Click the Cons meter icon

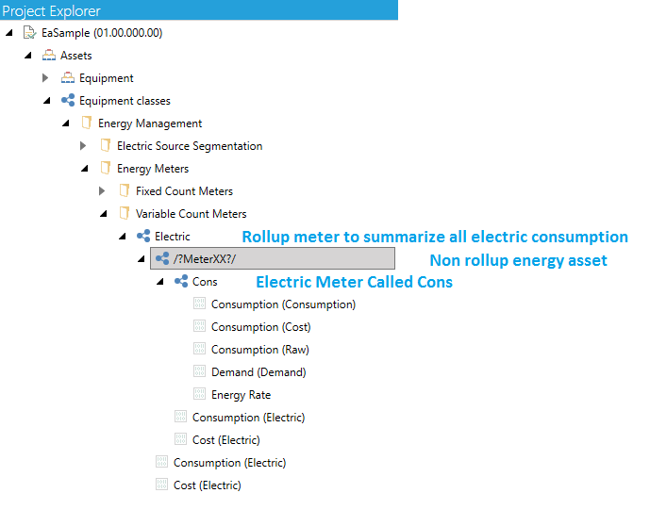(x=181, y=281)
